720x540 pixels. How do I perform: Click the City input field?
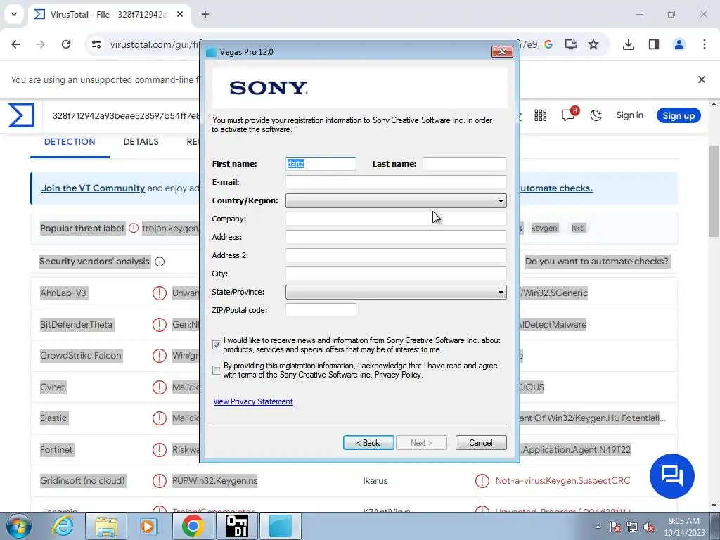(x=396, y=274)
